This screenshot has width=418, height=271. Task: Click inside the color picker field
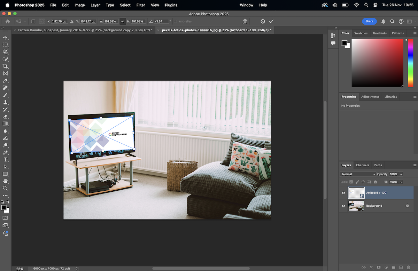[377, 63]
